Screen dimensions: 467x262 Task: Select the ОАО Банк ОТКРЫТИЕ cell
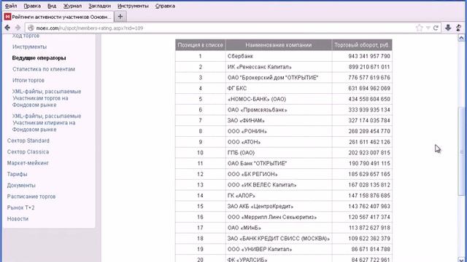[x=279, y=163]
